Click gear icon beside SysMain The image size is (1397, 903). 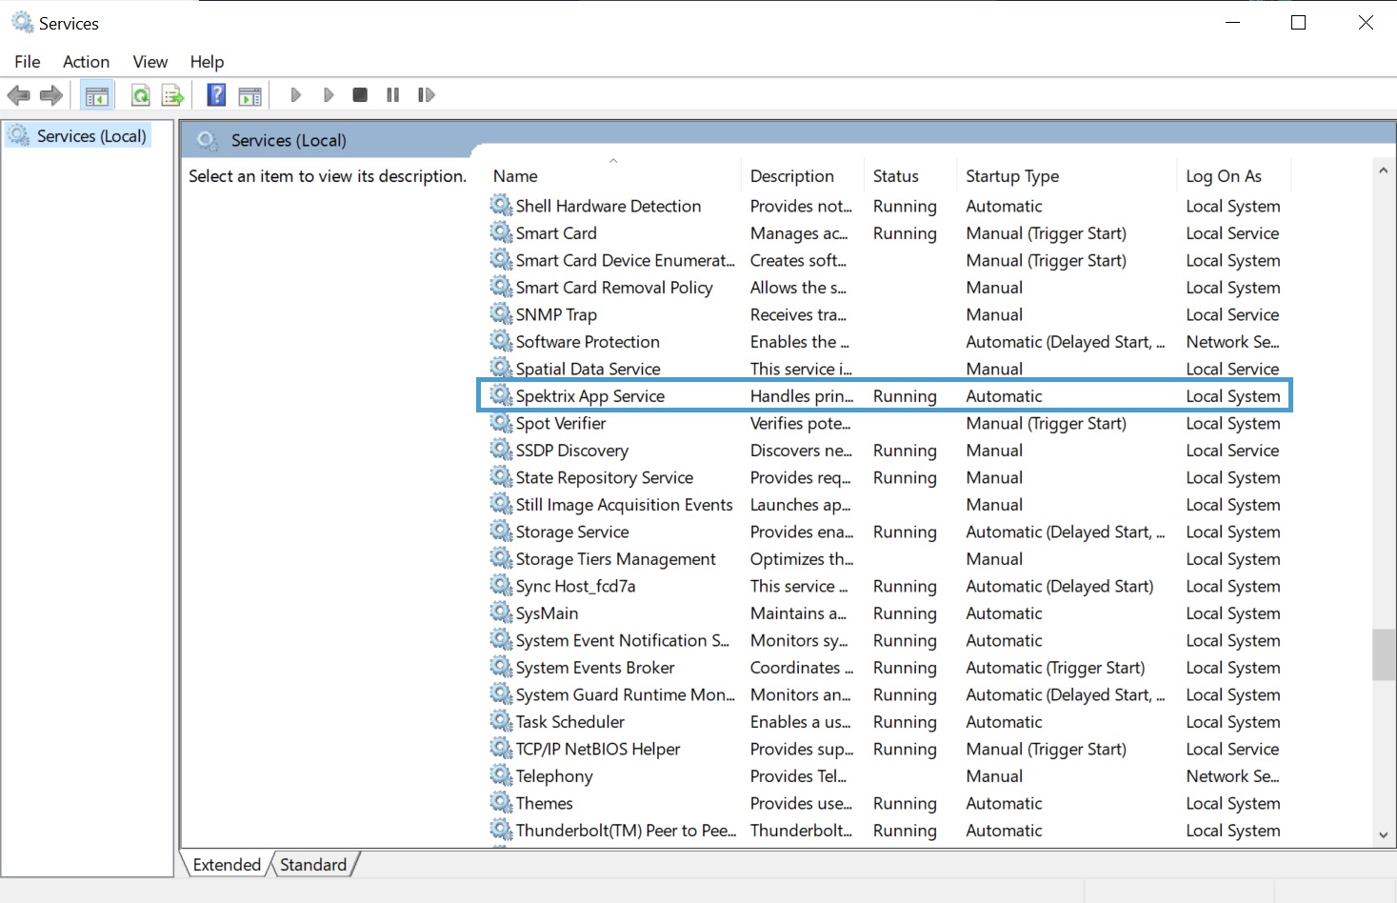click(x=501, y=612)
